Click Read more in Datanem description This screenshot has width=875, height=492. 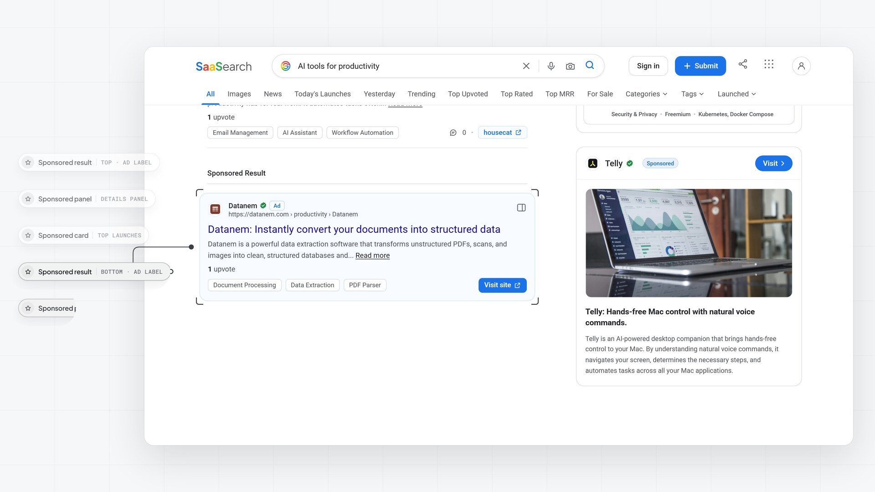pyautogui.click(x=372, y=256)
